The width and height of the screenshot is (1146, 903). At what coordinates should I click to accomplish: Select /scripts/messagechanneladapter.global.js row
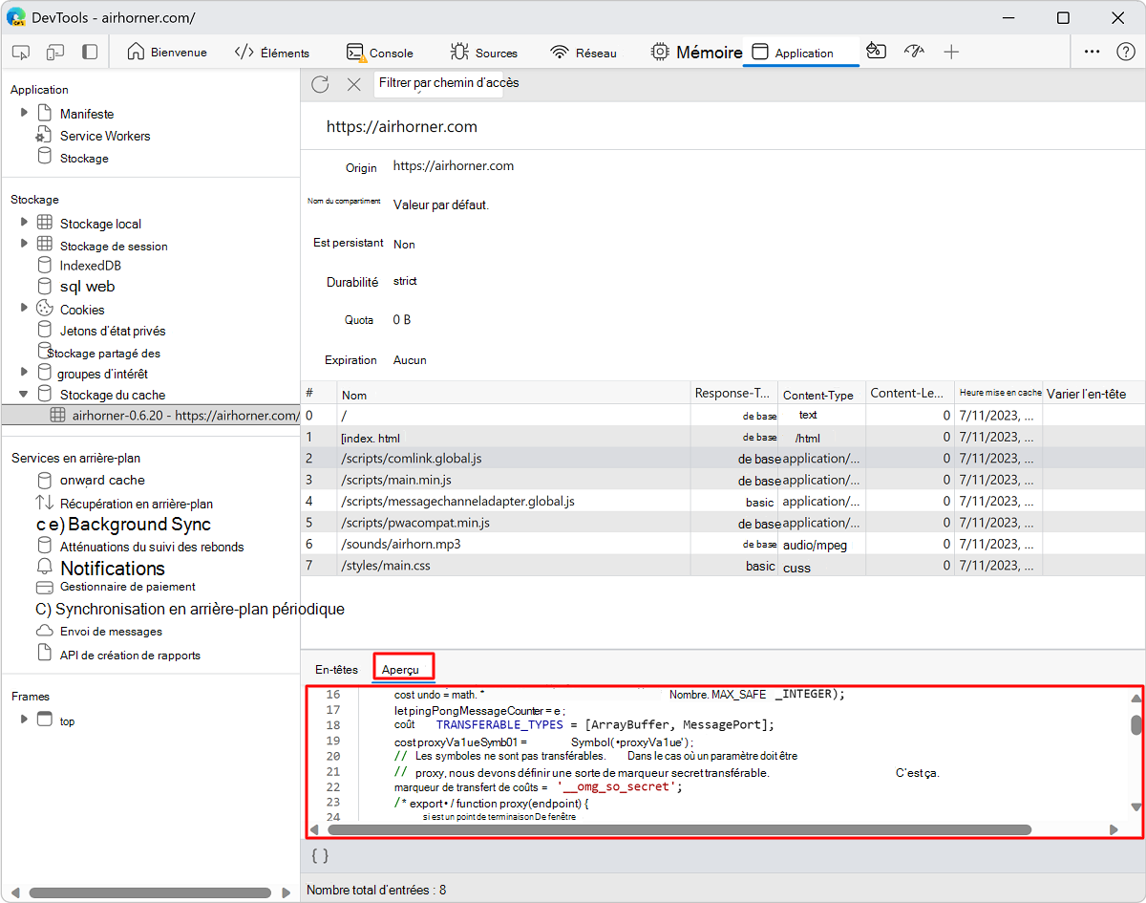(722, 501)
